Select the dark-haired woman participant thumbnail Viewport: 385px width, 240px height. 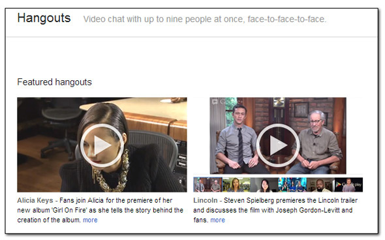point(264,185)
